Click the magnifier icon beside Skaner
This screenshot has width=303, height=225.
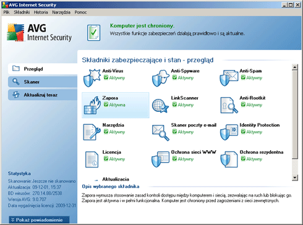tap(16, 82)
